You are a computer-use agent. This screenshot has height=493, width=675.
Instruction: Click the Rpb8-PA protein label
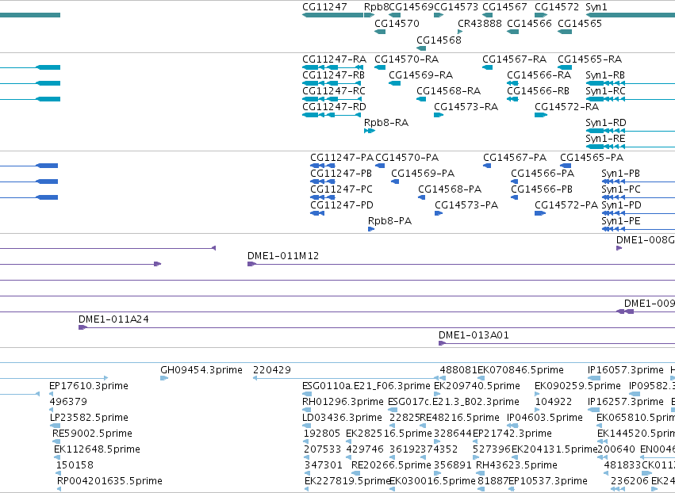coord(389,221)
